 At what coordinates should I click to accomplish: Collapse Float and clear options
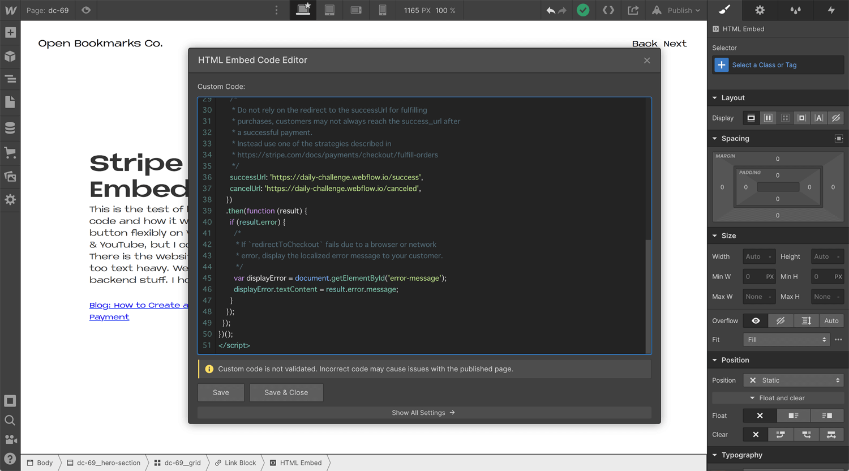tap(778, 398)
